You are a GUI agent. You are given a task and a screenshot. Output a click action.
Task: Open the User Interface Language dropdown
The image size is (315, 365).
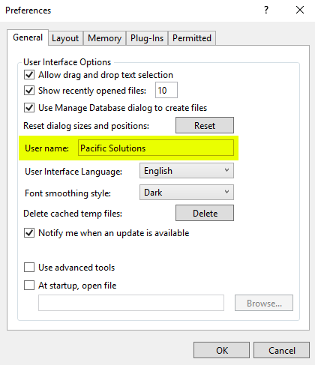pos(187,171)
